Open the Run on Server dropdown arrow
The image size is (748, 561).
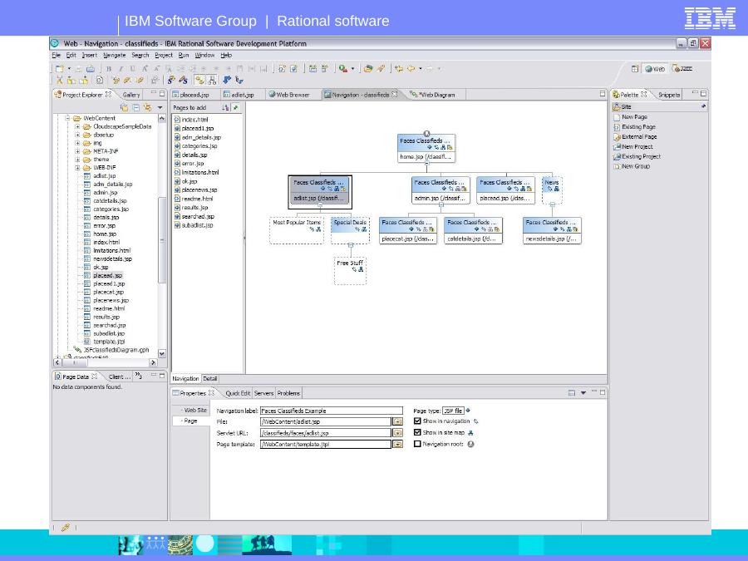(x=352, y=69)
